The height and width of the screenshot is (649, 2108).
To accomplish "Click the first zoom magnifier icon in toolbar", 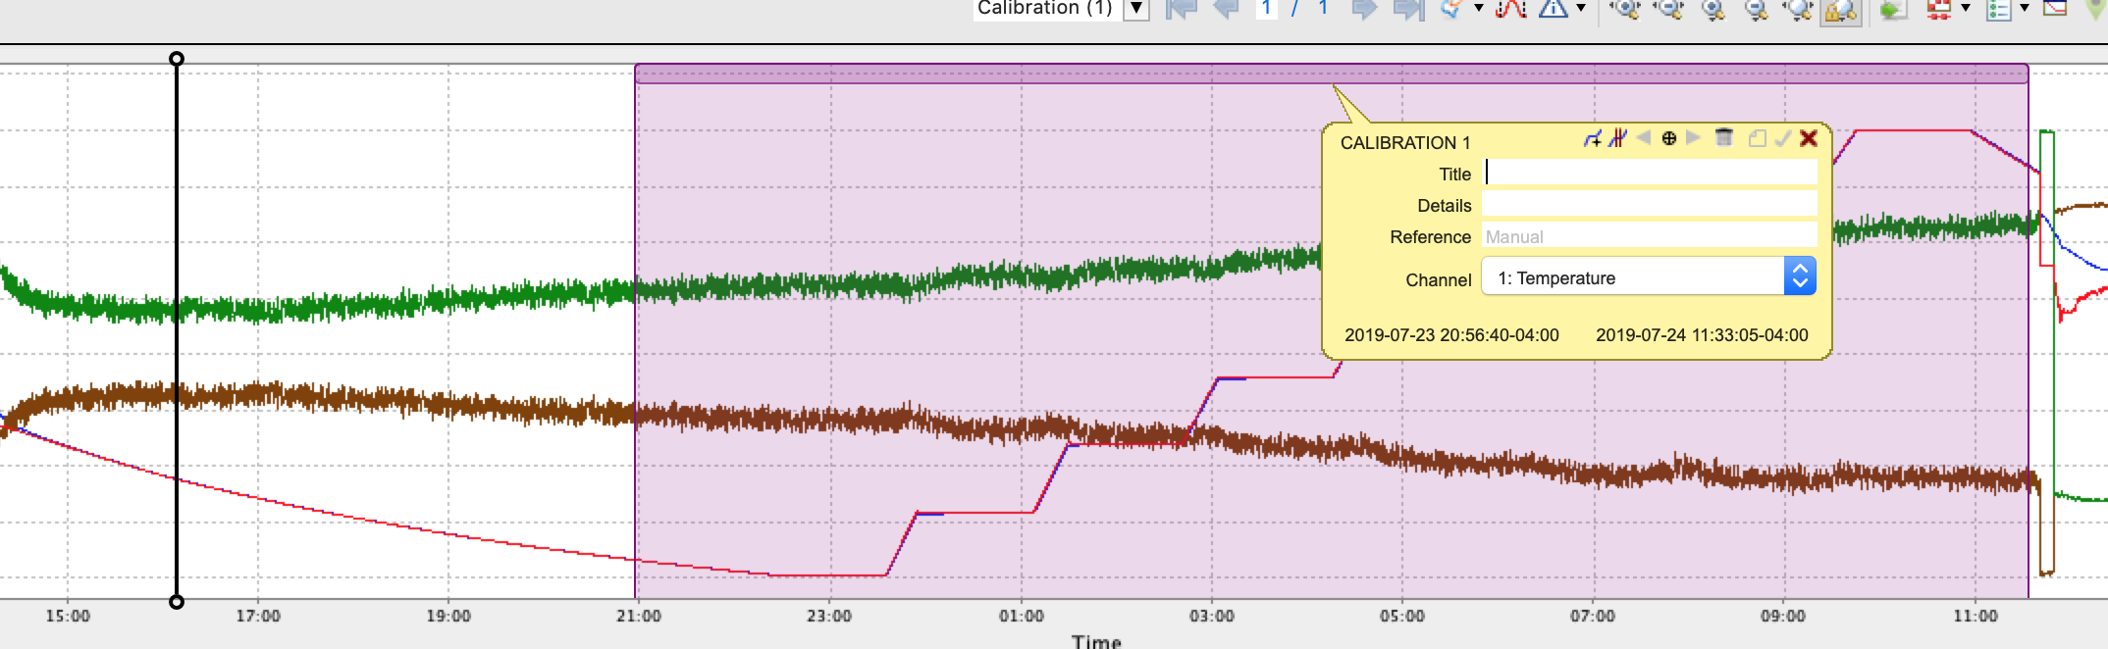I will click(x=1625, y=9).
